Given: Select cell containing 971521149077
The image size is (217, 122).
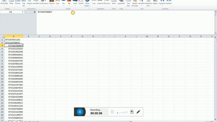Looking at the screenshot, I should [x=14, y=115].
